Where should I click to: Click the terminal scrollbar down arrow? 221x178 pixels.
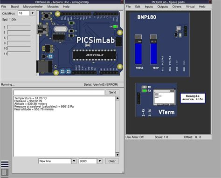click(x=117, y=155)
